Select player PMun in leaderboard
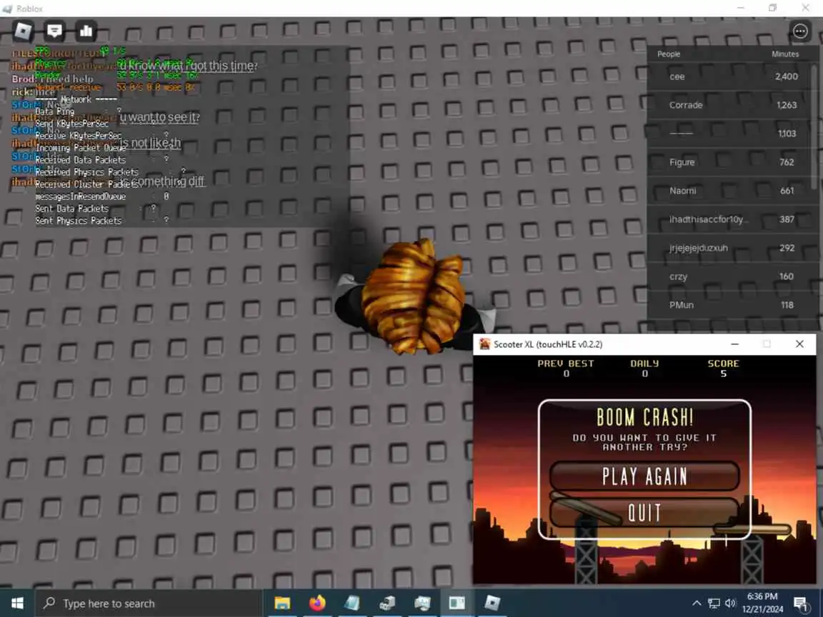The height and width of the screenshot is (617, 823). [729, 306]
